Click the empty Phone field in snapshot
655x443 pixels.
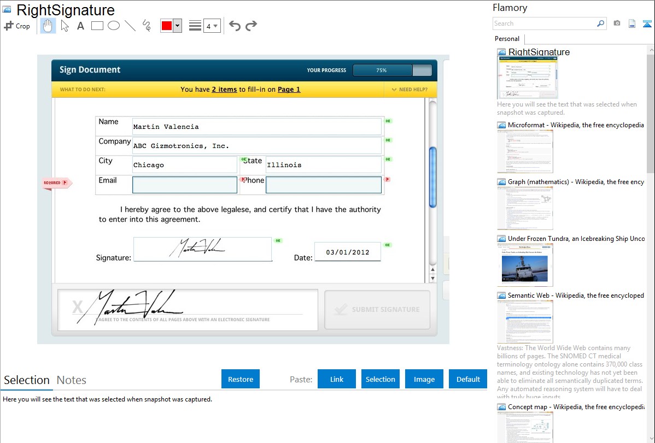(x=323, y=185)
